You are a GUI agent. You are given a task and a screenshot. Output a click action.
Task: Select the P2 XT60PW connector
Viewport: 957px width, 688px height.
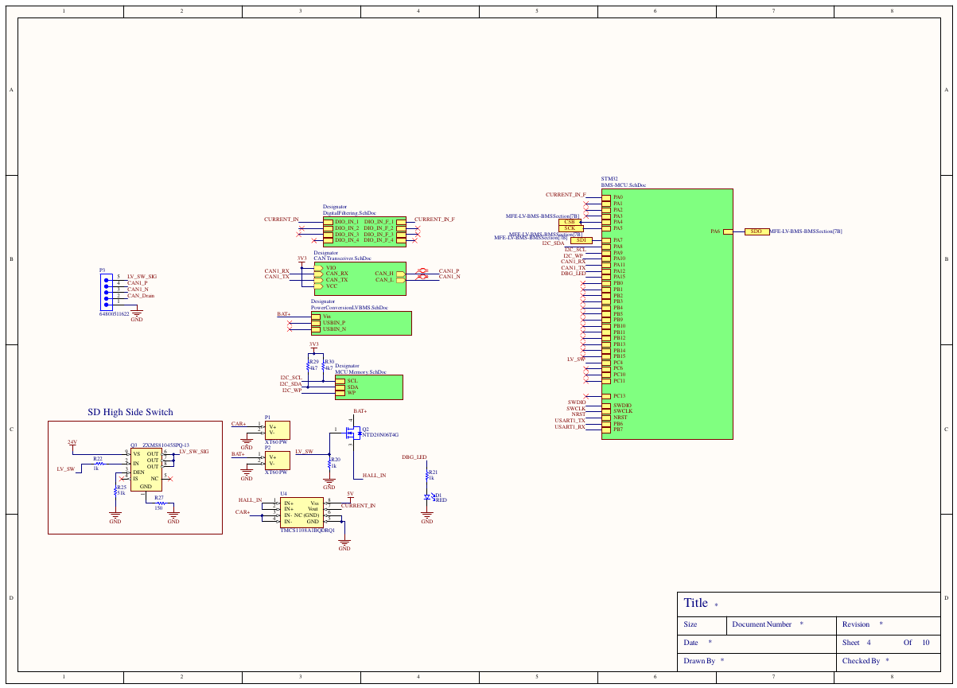[x=277, y=460]
